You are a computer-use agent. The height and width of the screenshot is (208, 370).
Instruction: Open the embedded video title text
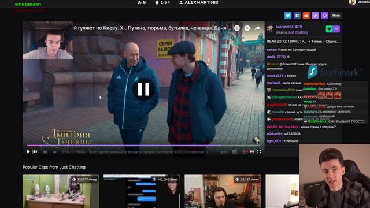[x=151, y=28]
